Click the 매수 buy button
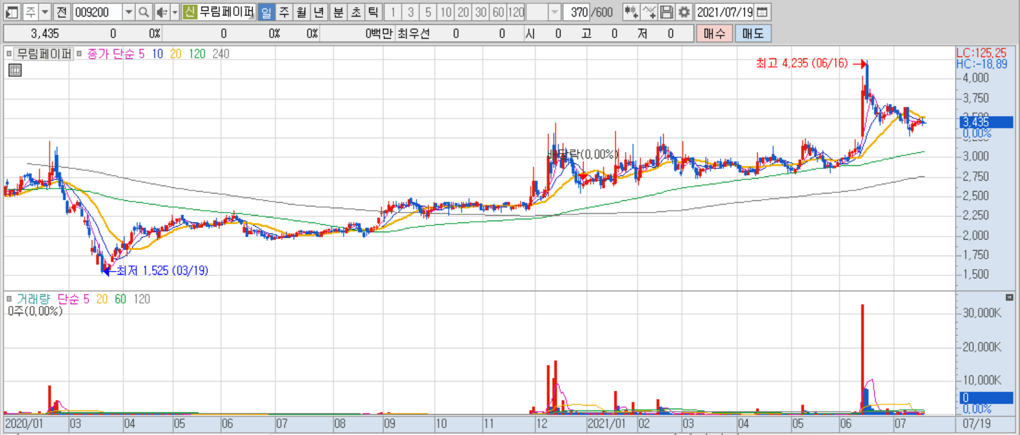This screenshot has width=1020, height=435. pos(714,33)
